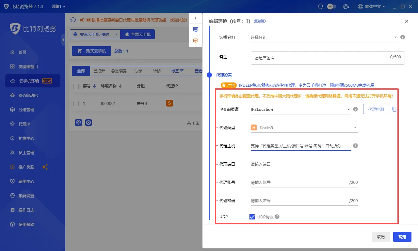418x251 pixels.
Task: Click the orange S proxy icon in row 1
Action: [169, 103]
